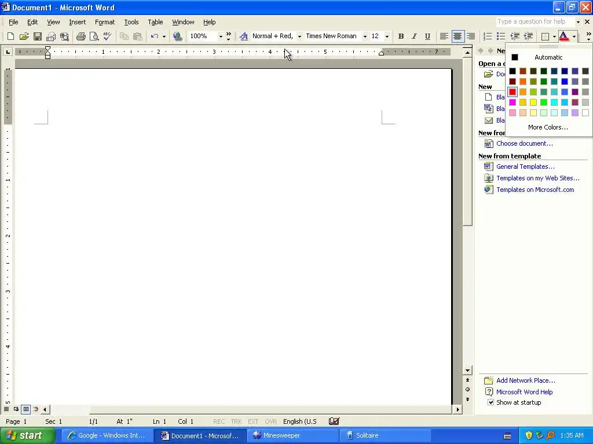Viewport: 593px width, 444px height.
Task: Switch to Normal View icon
Action: click(6, 409)
